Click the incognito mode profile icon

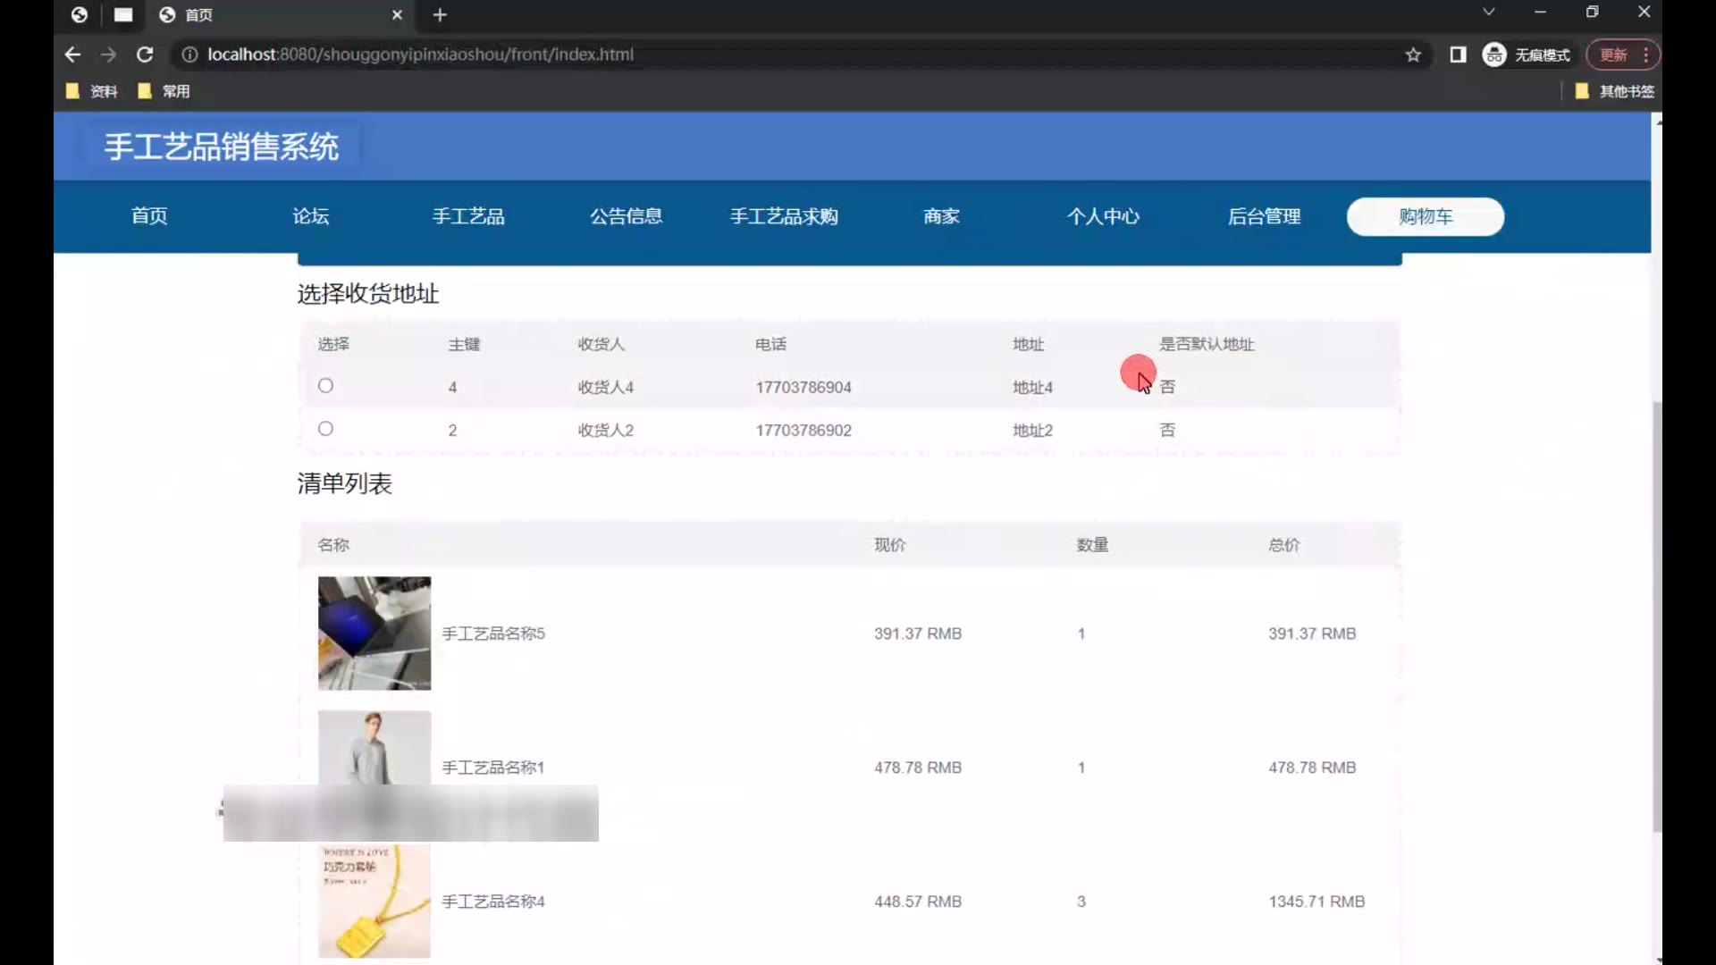(1493, 55)
